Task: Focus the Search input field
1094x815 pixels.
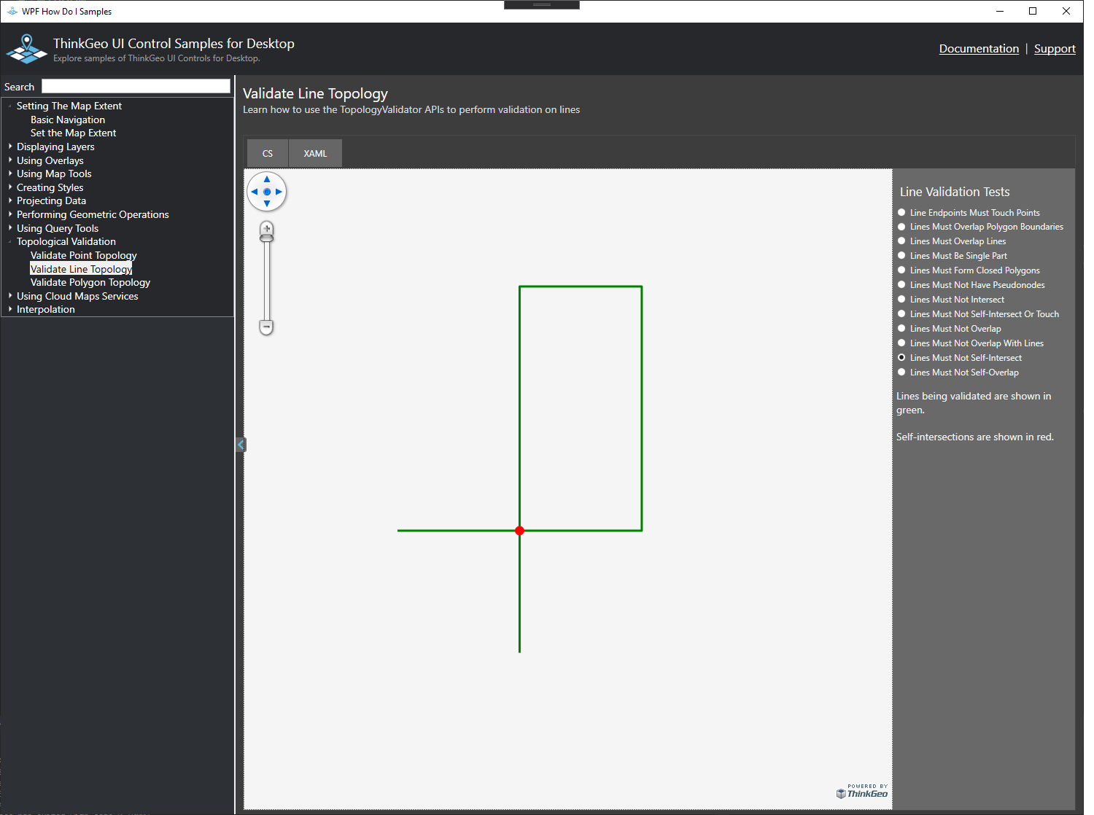Action: (x=136, y=86)
